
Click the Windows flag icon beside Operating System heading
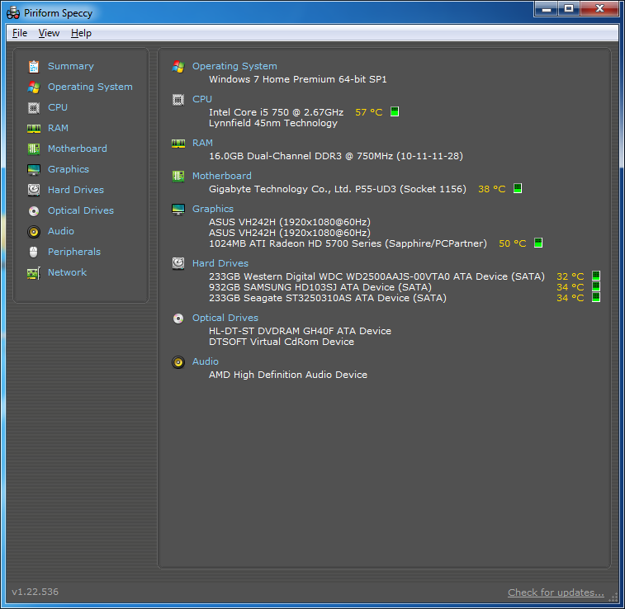[x=178, y=67]
